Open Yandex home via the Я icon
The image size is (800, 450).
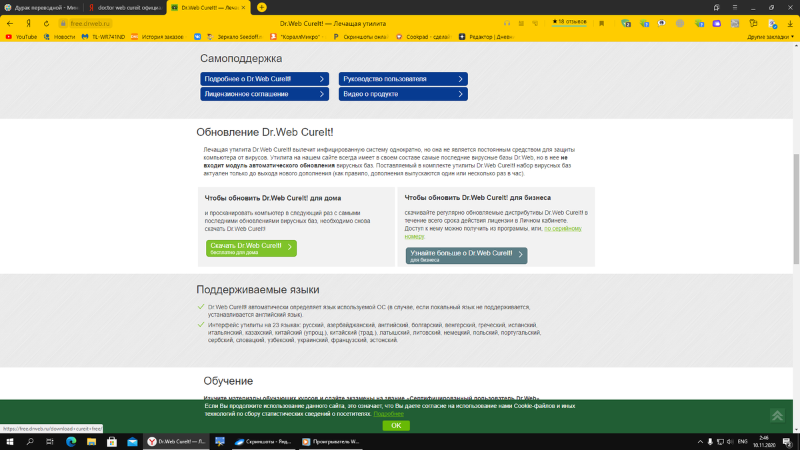tap(28, 23)
